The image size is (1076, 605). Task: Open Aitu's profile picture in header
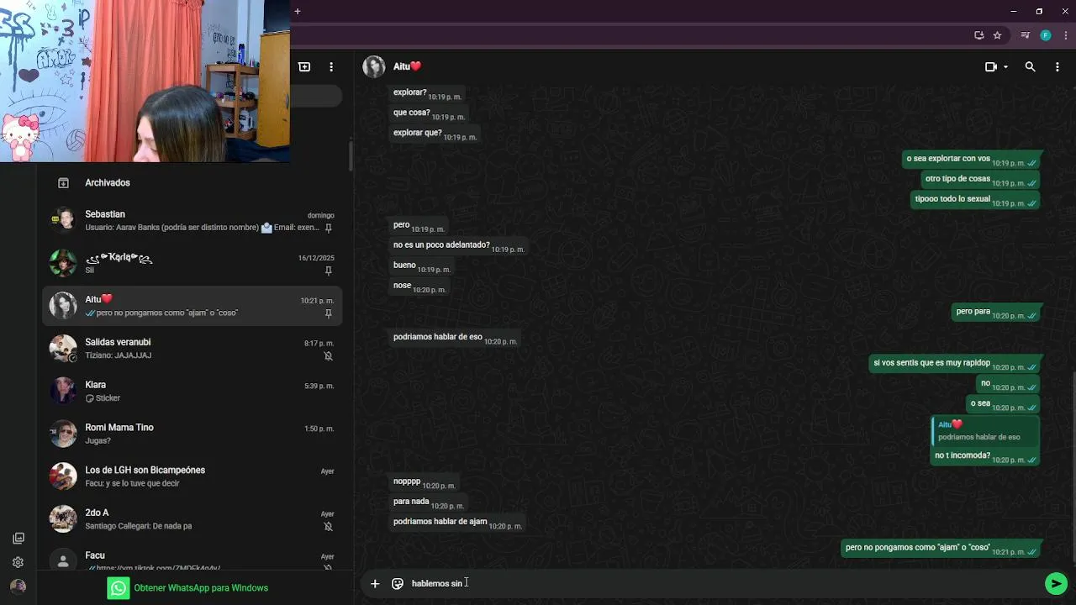374,66
